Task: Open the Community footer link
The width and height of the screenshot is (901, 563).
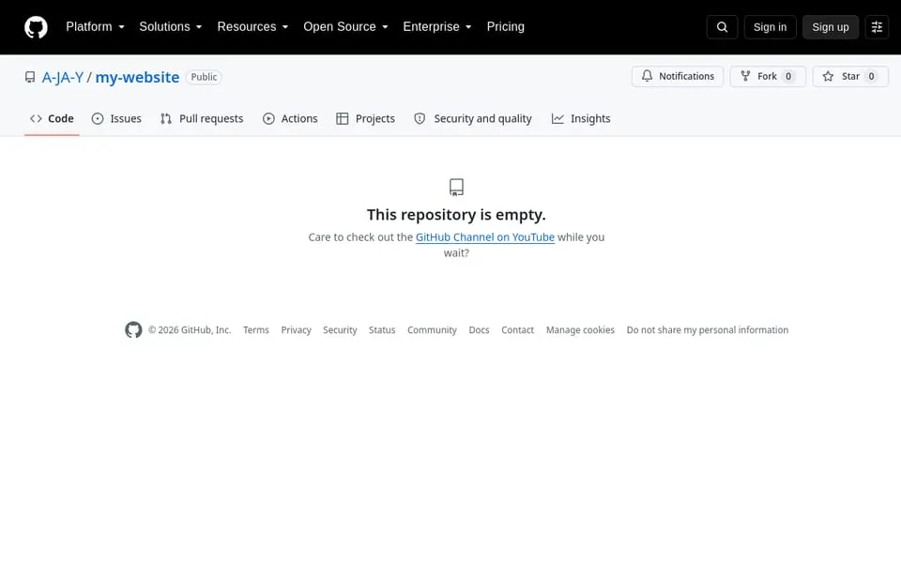Action: coord(432,329)
